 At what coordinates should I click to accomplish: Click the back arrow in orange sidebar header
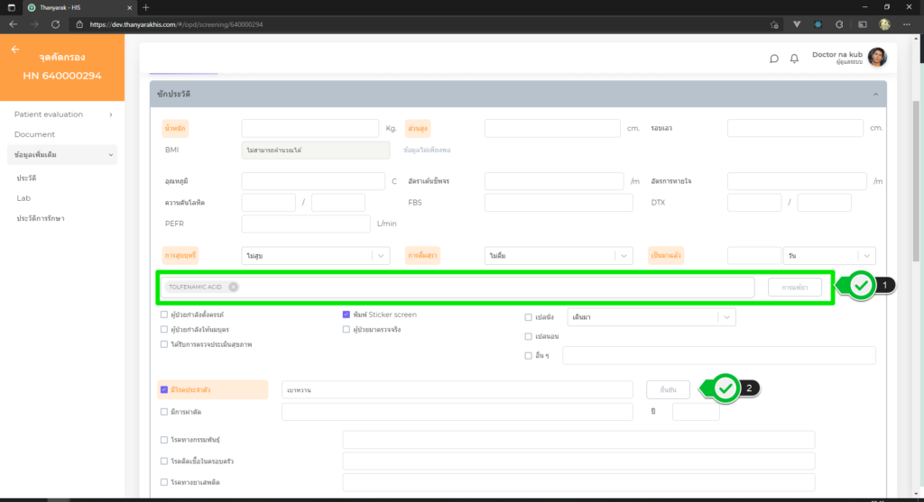[x=14, y=50]
